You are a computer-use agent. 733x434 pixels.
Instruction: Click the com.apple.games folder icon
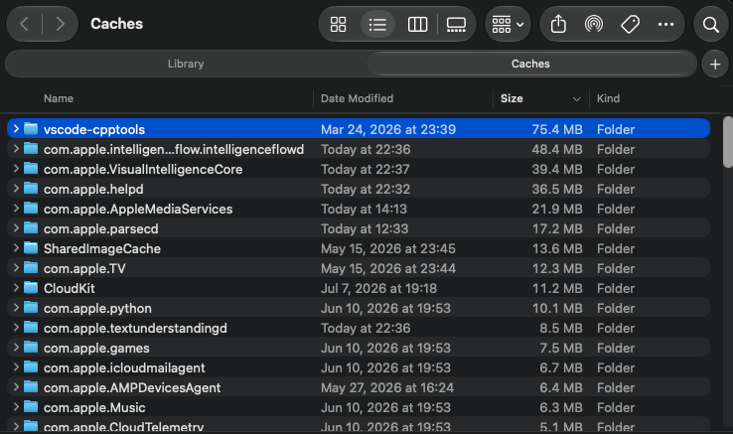(31, 348)
